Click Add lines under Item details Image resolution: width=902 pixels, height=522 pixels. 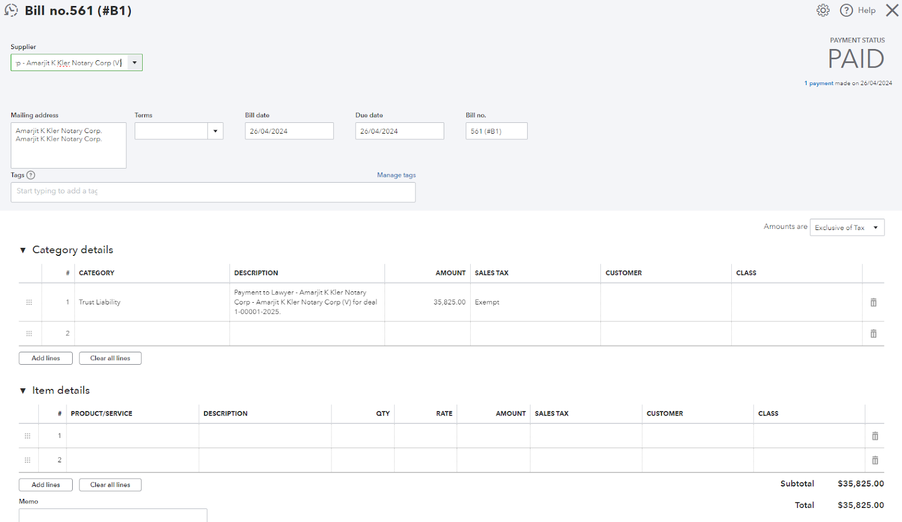pos(46,485)
